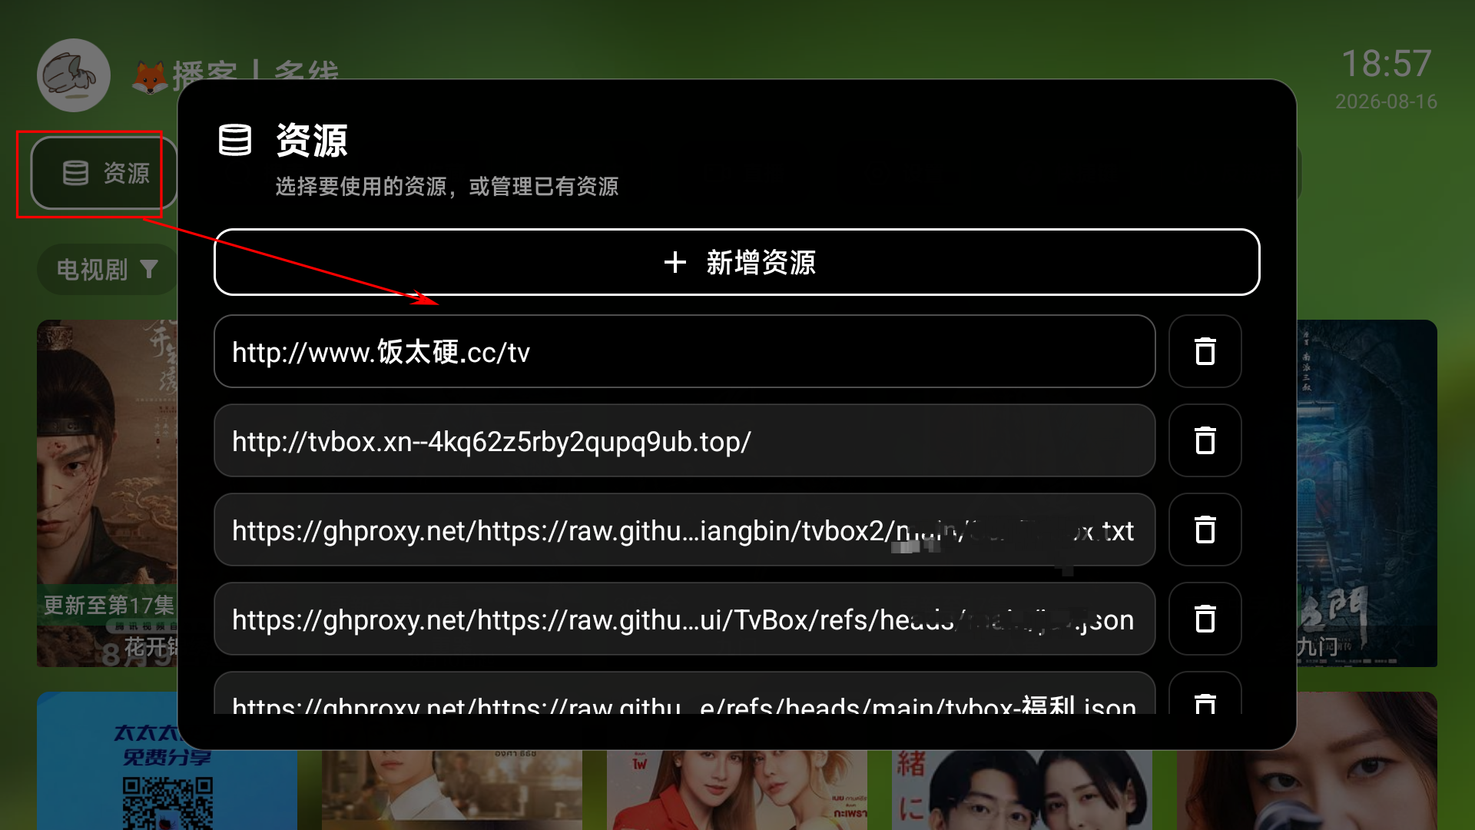Click the fox emoji app logo
The height and width of the screenshot is (830, 1475).
pyautogui.click(x=150, y=78)
